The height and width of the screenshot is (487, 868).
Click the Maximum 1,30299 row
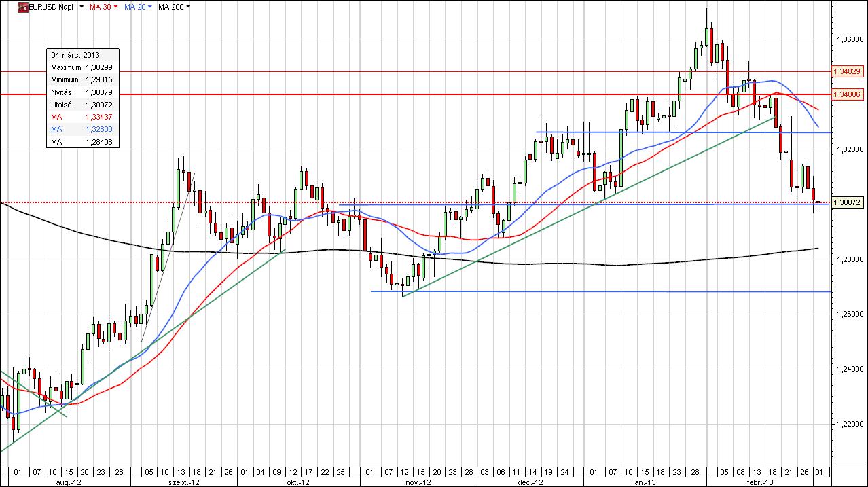click(82, 67)
